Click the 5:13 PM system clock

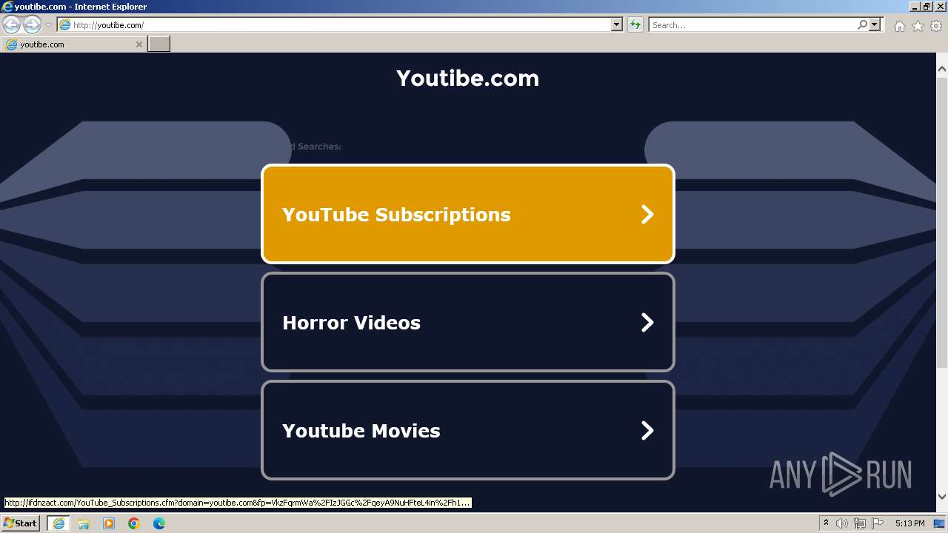click(x=909, y=523)
